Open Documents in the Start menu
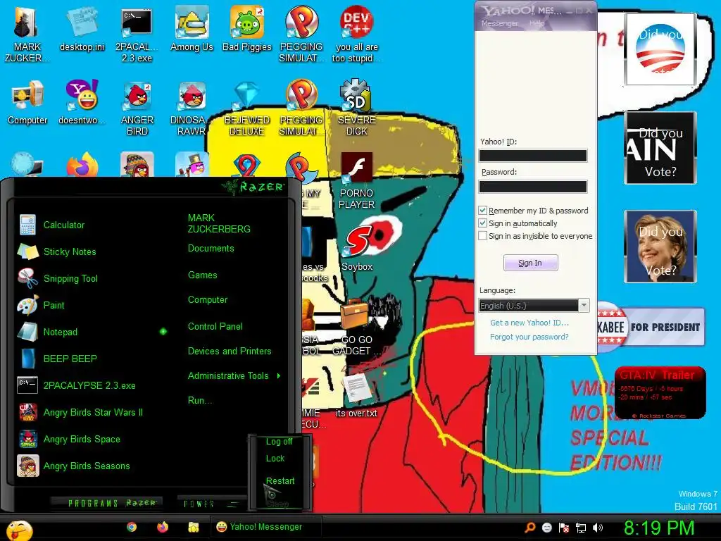 211,249
